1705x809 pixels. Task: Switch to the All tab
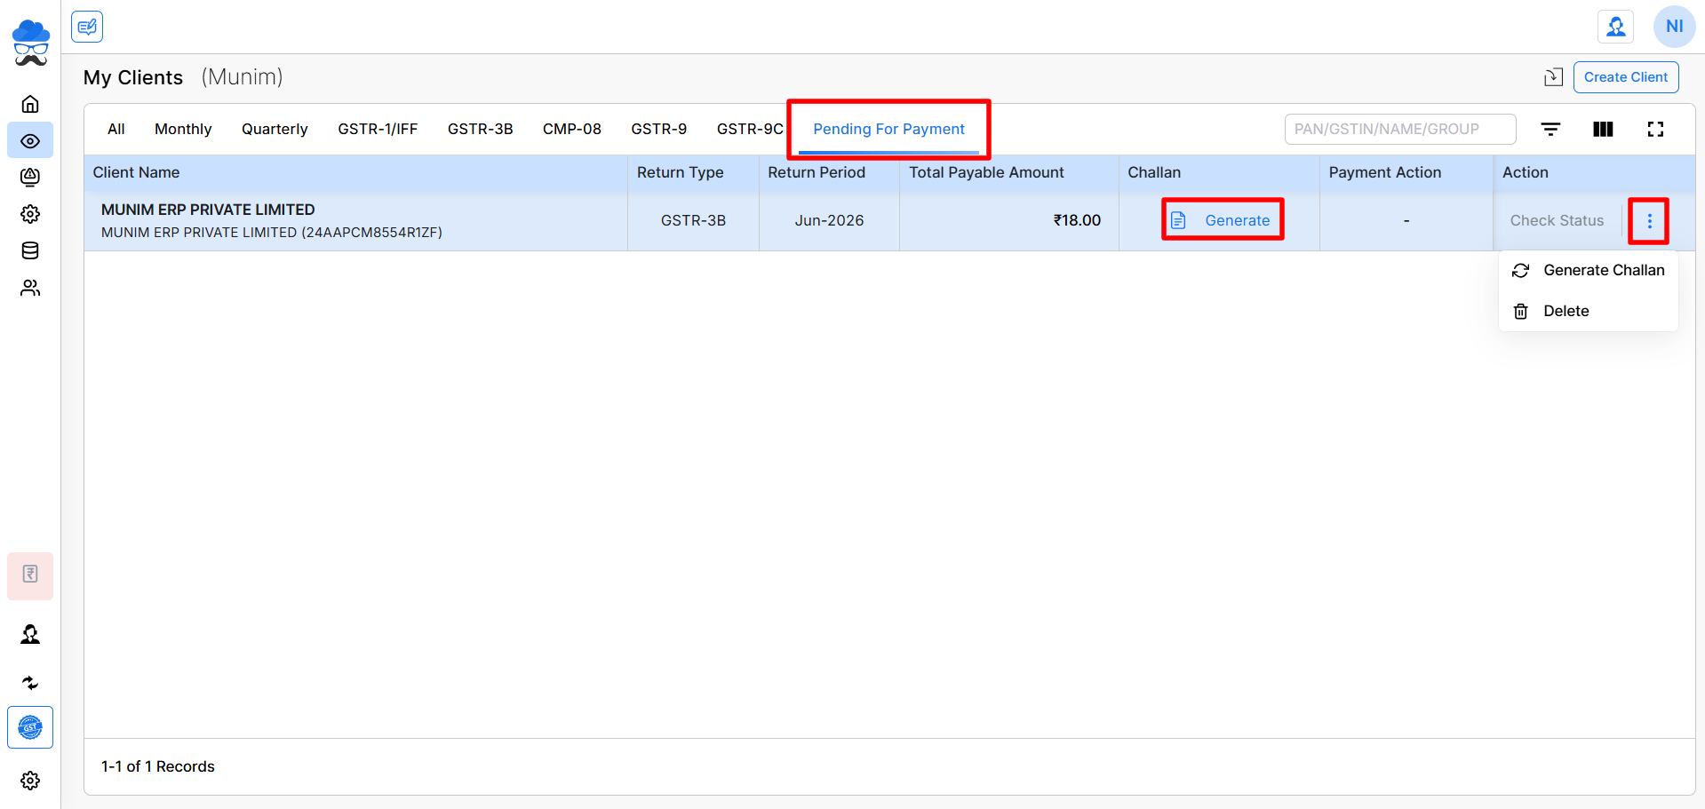[x=116, y=129]
